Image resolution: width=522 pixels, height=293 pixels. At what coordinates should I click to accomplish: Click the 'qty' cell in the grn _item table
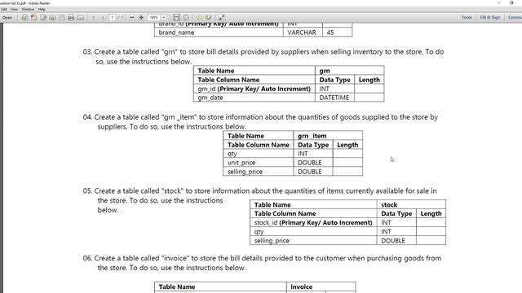[258, 154]
